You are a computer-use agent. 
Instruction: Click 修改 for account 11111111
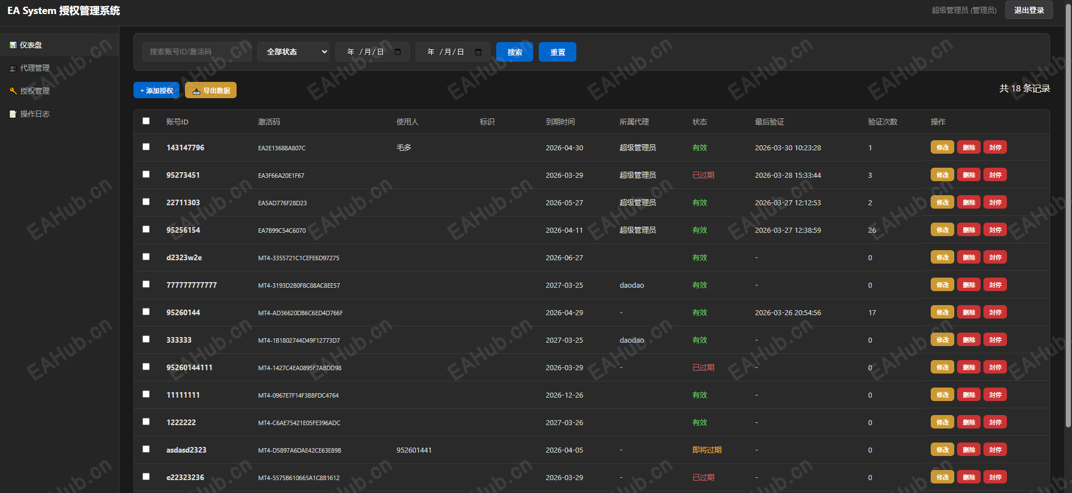point(942,395)
